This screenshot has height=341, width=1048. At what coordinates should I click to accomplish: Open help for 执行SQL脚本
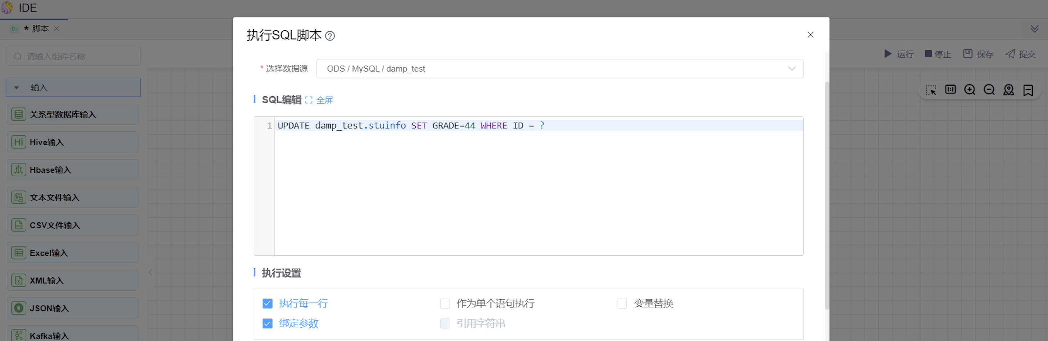(x=330, y=36)
